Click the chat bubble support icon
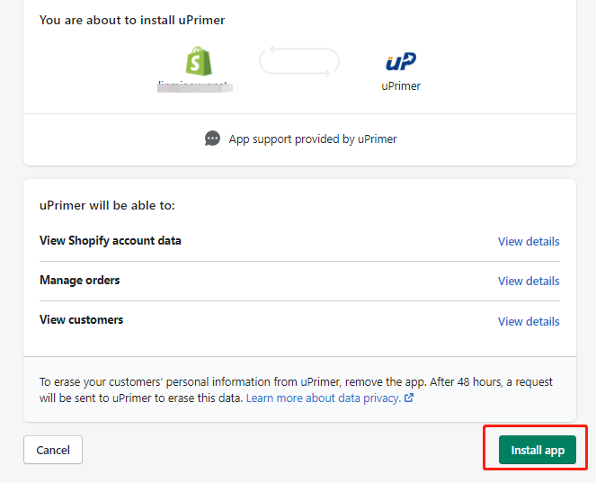 point(212,139)
